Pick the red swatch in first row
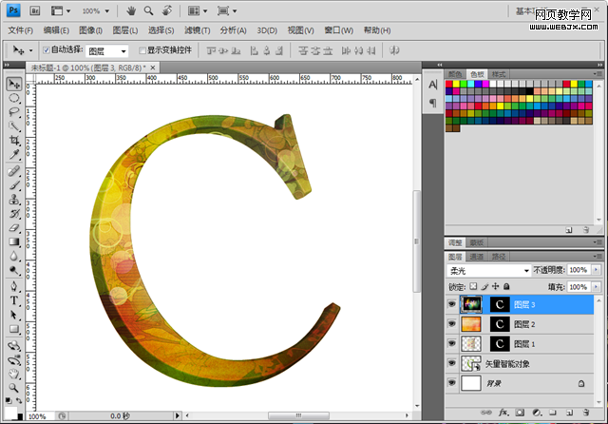608x424 pixels. pyautogui.click(x=449, y=84)
